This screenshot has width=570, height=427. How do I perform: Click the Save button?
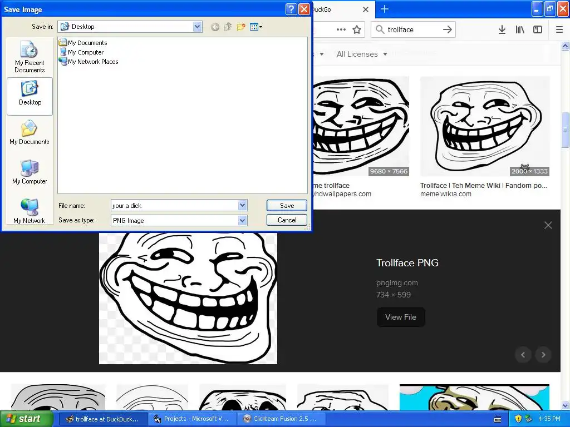[287, 206]
